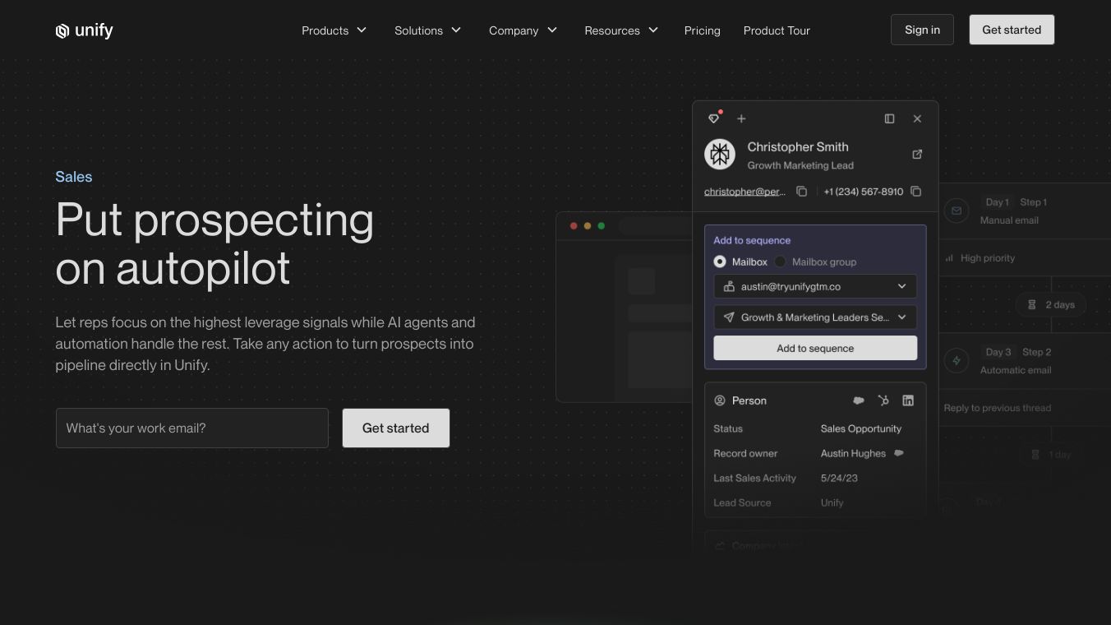
Task: Click the yellow dot in the mock browser window
Action: (x=588, y=226)
